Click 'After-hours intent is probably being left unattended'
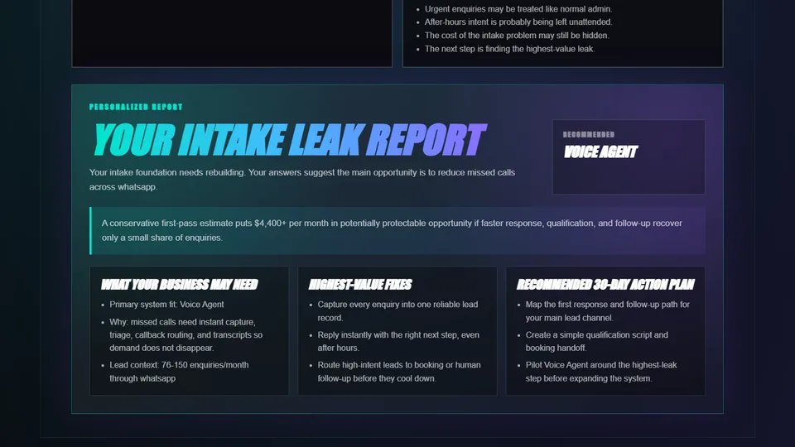The image size is (795, 447). [518, 22]
